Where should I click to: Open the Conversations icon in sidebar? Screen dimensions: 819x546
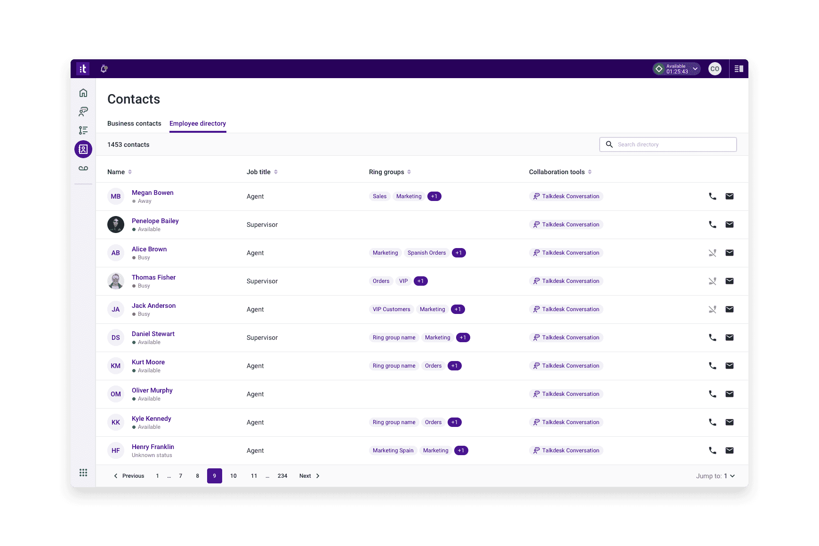(x=83, y=112)
